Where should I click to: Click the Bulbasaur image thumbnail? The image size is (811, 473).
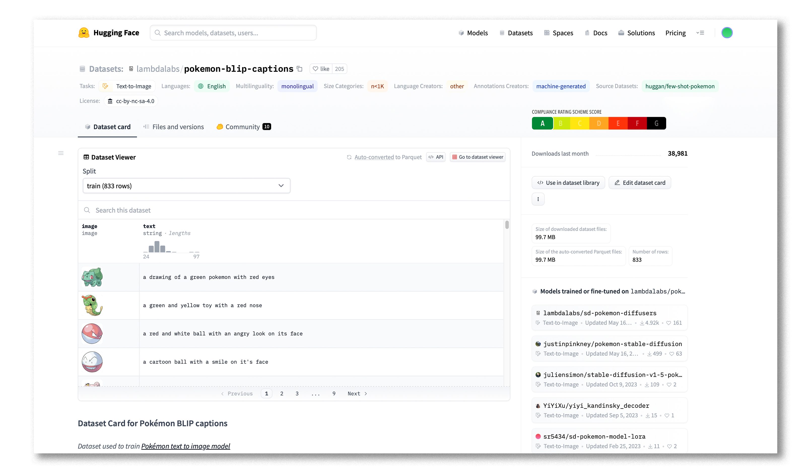coord(92,277)
